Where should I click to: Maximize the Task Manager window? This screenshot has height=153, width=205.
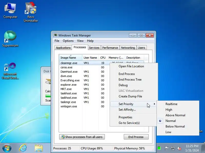click(141, 35)
